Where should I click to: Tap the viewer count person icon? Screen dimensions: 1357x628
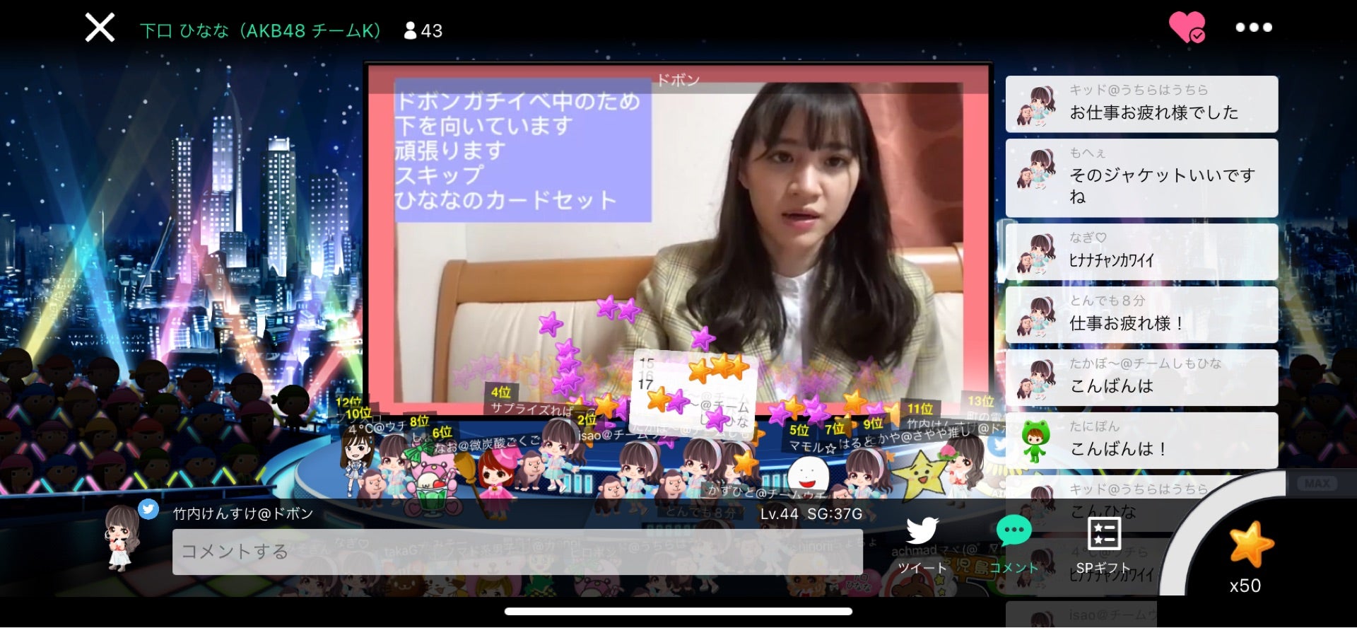[x=410, y=30]
